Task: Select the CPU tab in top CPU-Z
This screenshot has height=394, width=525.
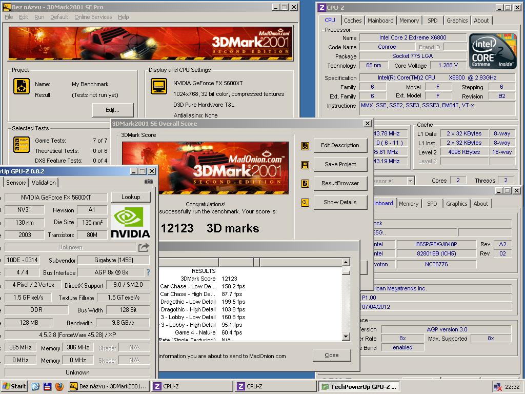Action: coord(330,20)
